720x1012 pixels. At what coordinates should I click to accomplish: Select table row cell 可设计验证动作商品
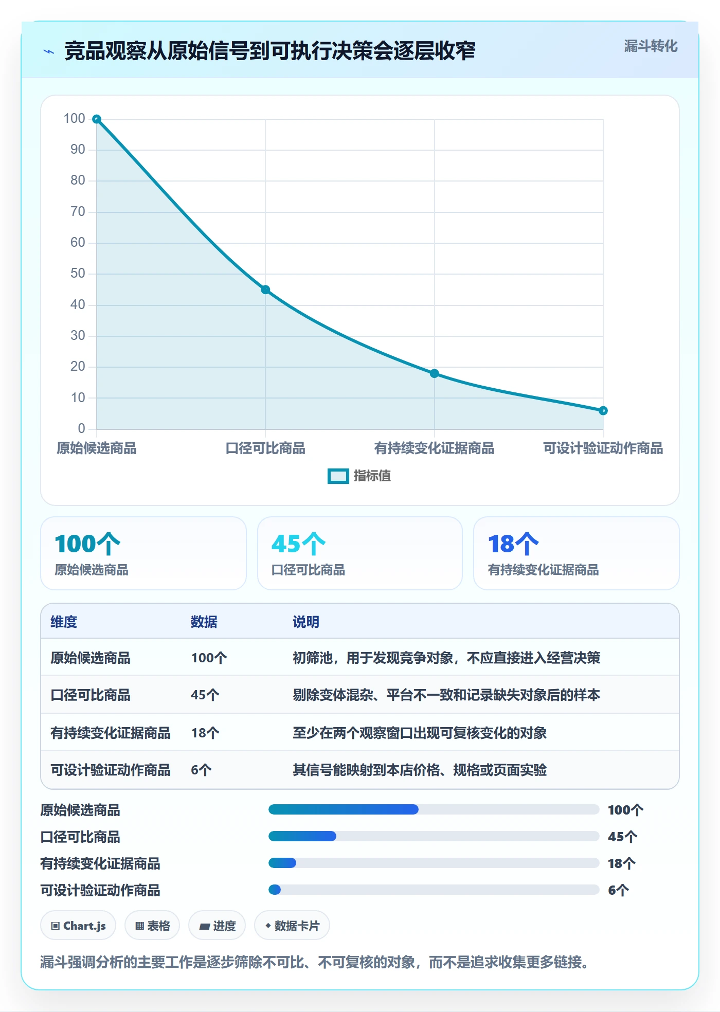click(x=111, y=770)
